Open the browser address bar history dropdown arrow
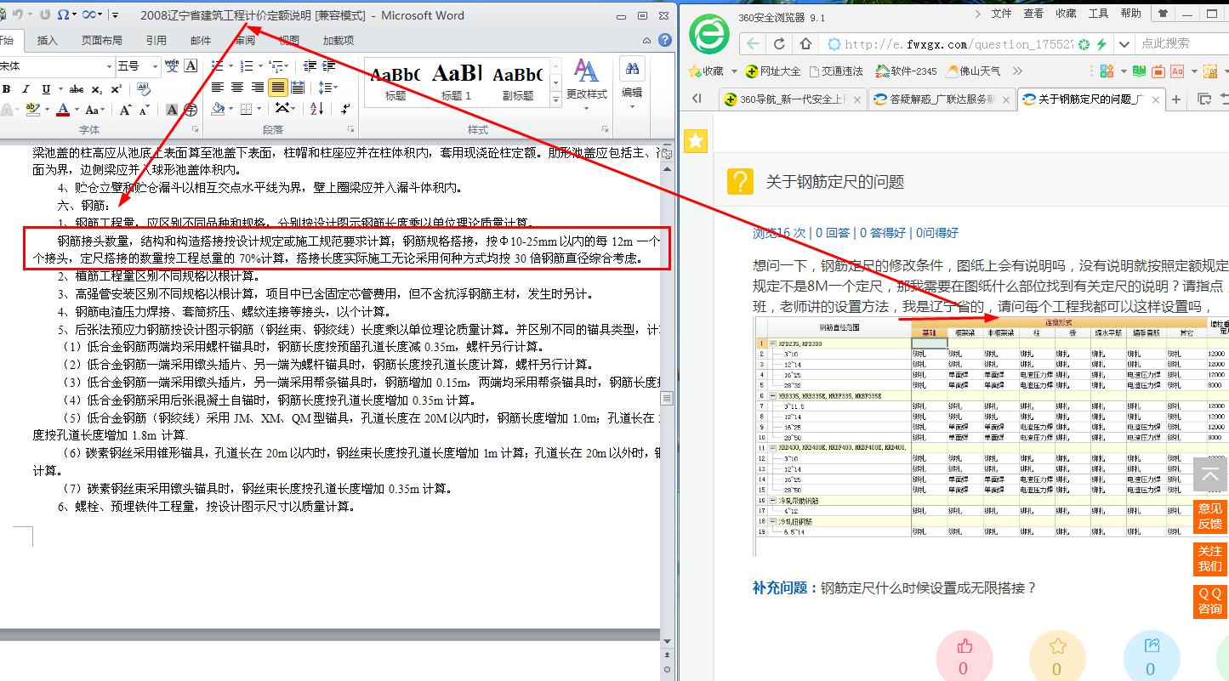This screenshot has width=1229, height=681. pos(1124,44)
